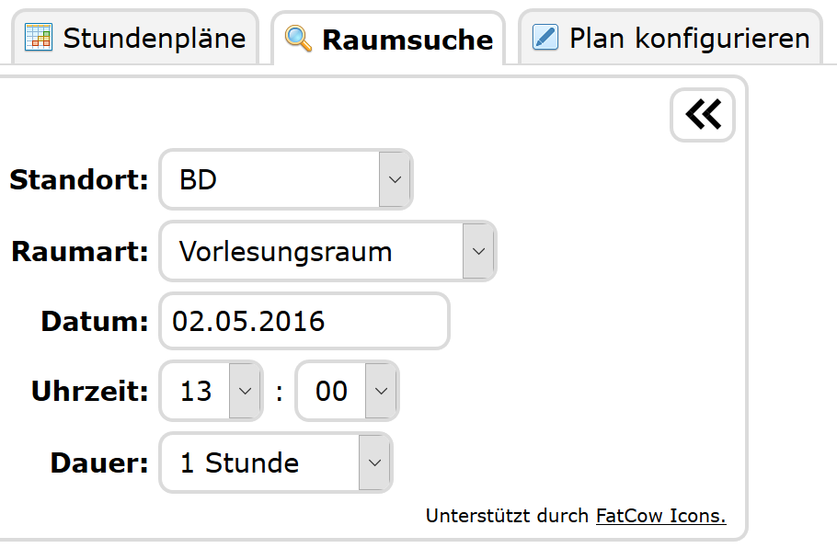The width and height of the screenshot is (837, 548).
Task: Click the Standort: label
Action: 79,179
